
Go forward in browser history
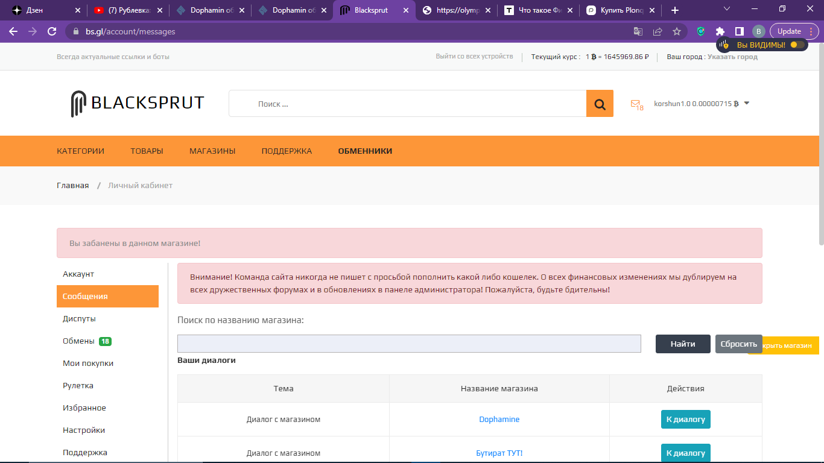pyautogui.click(x=33, y=31)
